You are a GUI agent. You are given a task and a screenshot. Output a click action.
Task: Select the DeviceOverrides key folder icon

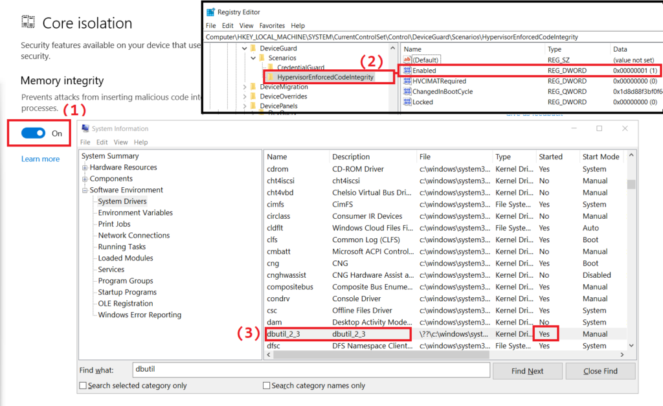point(253,96)
